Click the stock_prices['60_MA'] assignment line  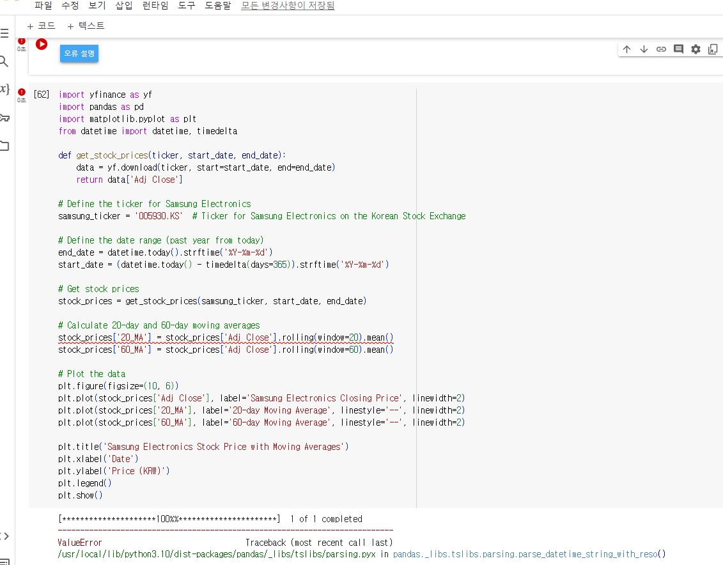click(226, 350)
